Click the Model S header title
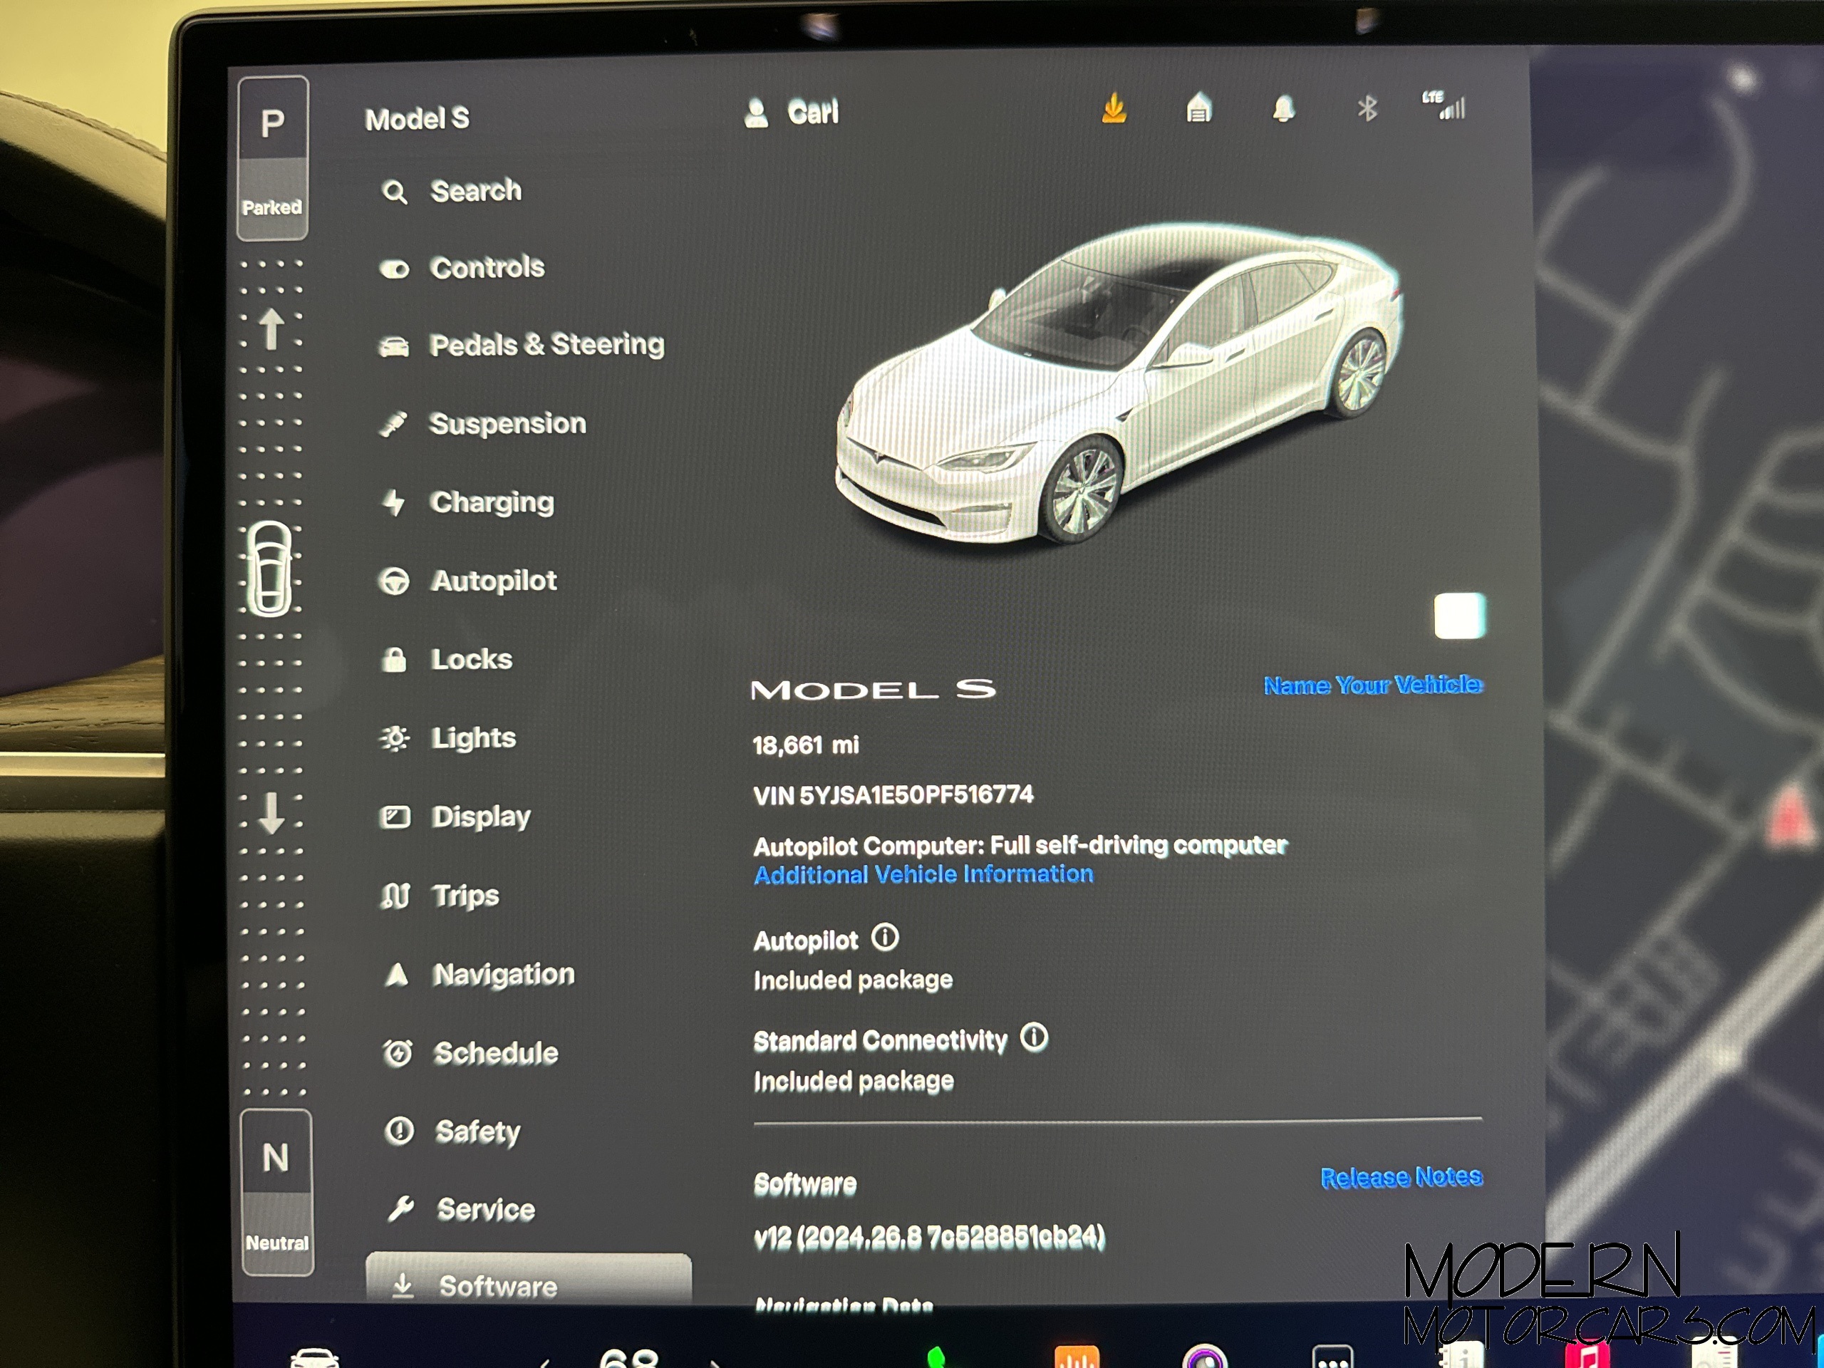This screenshot has width=1824, height=1368. pyautogui.click(x=418, y=119)
